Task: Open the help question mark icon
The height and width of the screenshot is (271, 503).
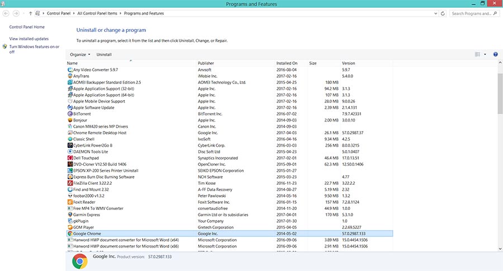Action: pos(495,54)
